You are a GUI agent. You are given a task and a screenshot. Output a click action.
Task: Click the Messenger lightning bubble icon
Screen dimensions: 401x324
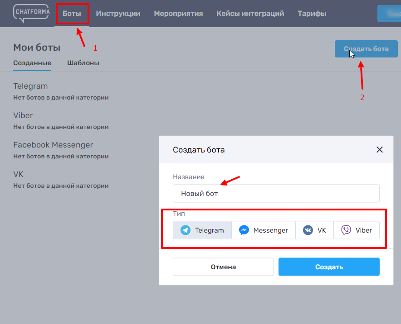(x=244, y=230)
